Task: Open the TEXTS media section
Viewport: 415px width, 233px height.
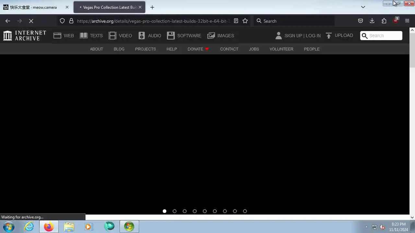Action: click(x=91, y=36)
